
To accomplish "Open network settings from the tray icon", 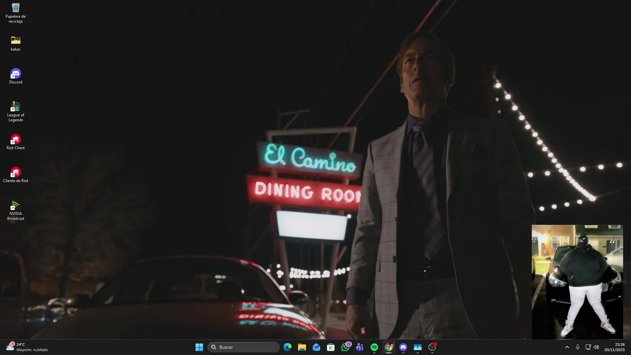I will [x=588, y=347].
